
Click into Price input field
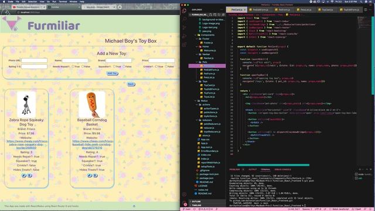[x=162, y=60]
